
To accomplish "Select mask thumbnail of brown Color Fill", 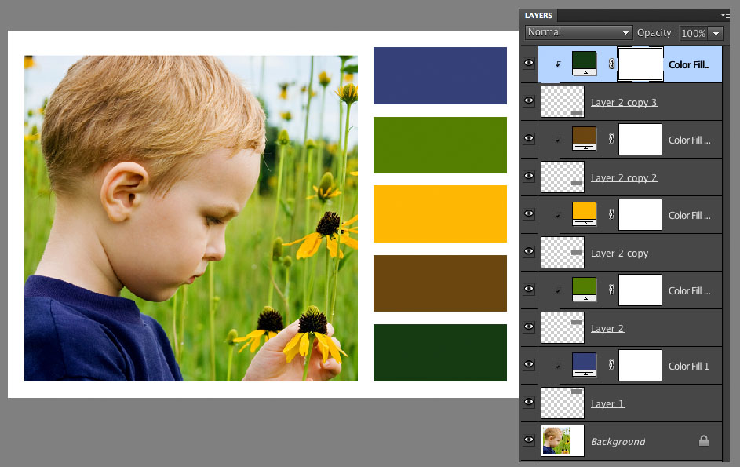I will [x=640, y=139].
